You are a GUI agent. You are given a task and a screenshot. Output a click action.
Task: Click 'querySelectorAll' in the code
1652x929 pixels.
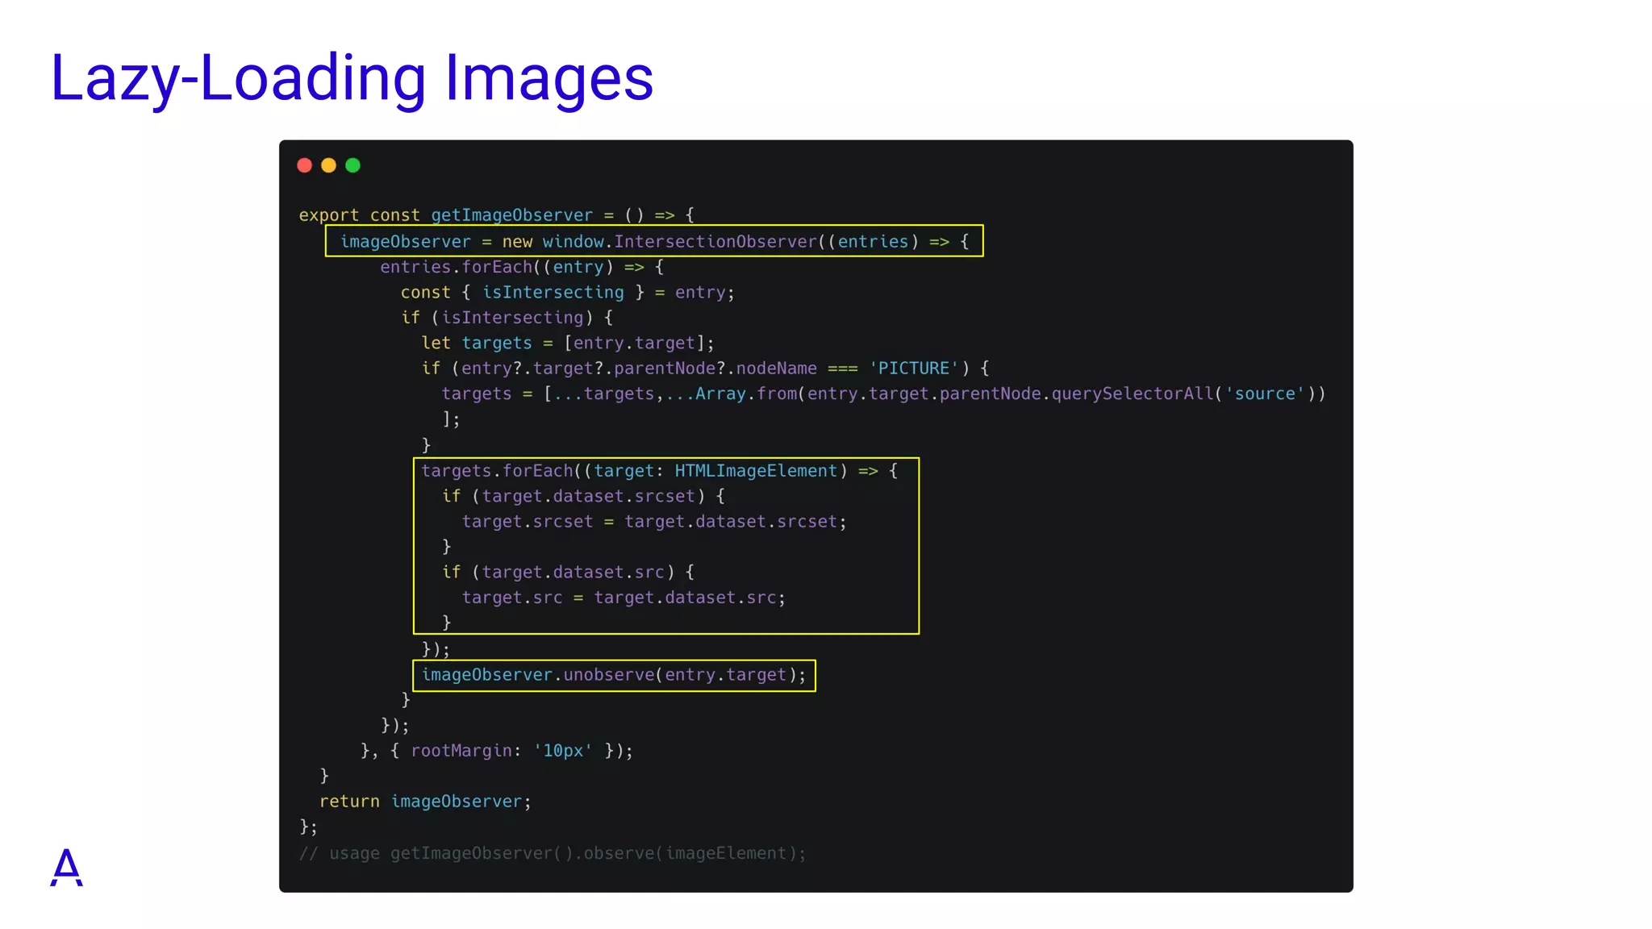point(1132,394)
